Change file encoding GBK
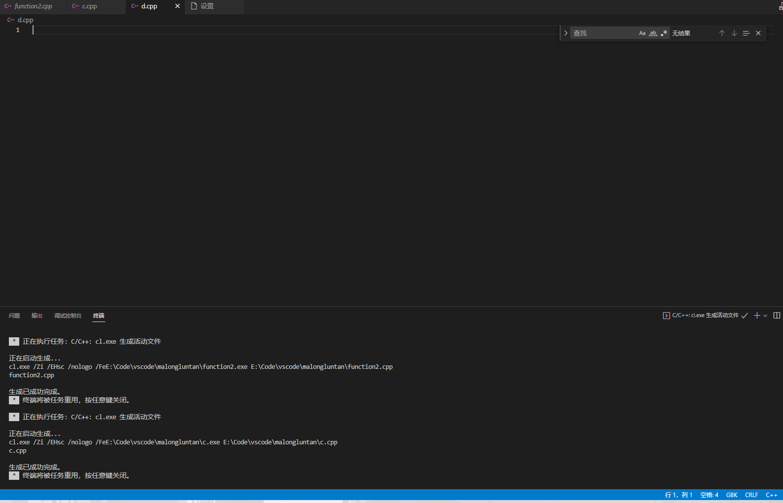This screenshot has height=503, width=783. tap(732, 495)
